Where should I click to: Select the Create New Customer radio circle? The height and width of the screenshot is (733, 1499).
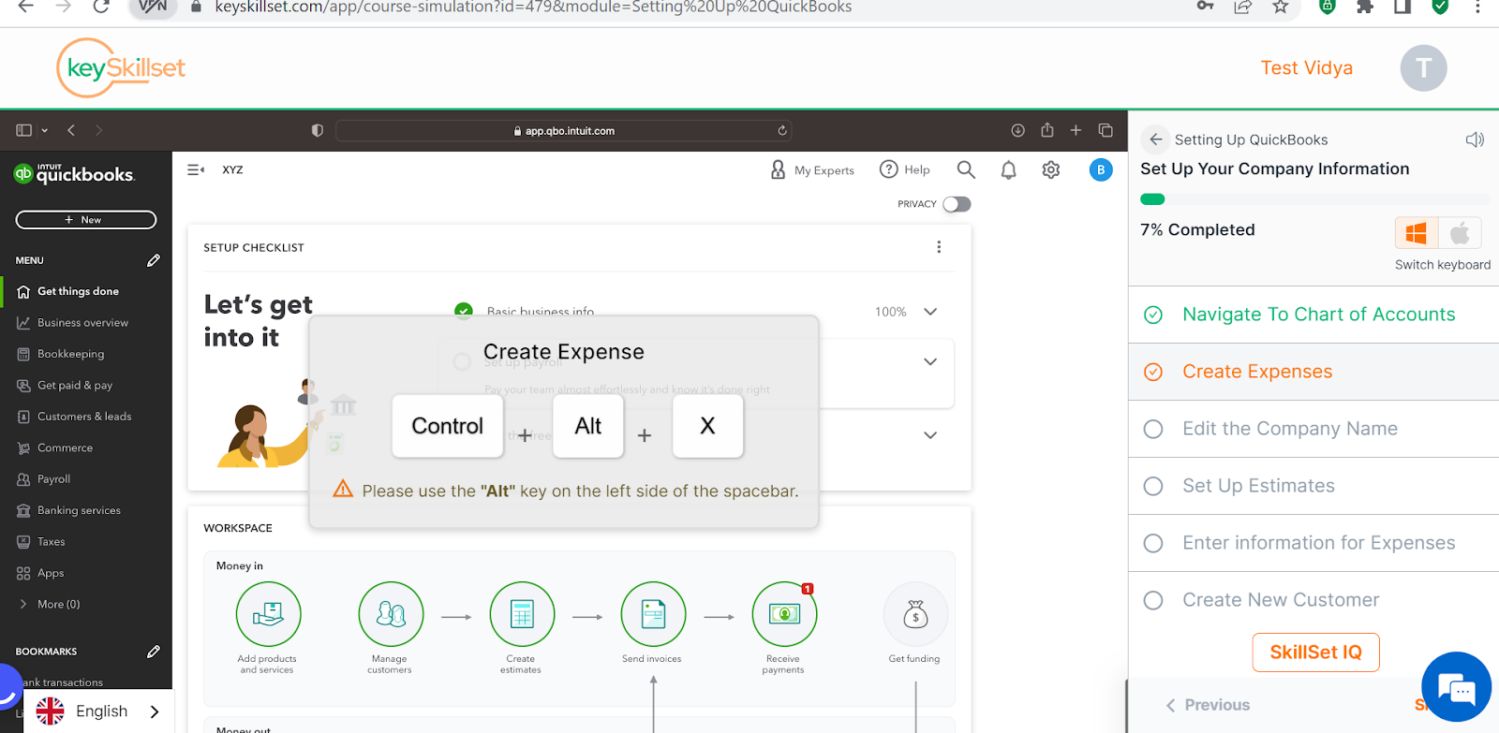click(x=1153, y=600)
